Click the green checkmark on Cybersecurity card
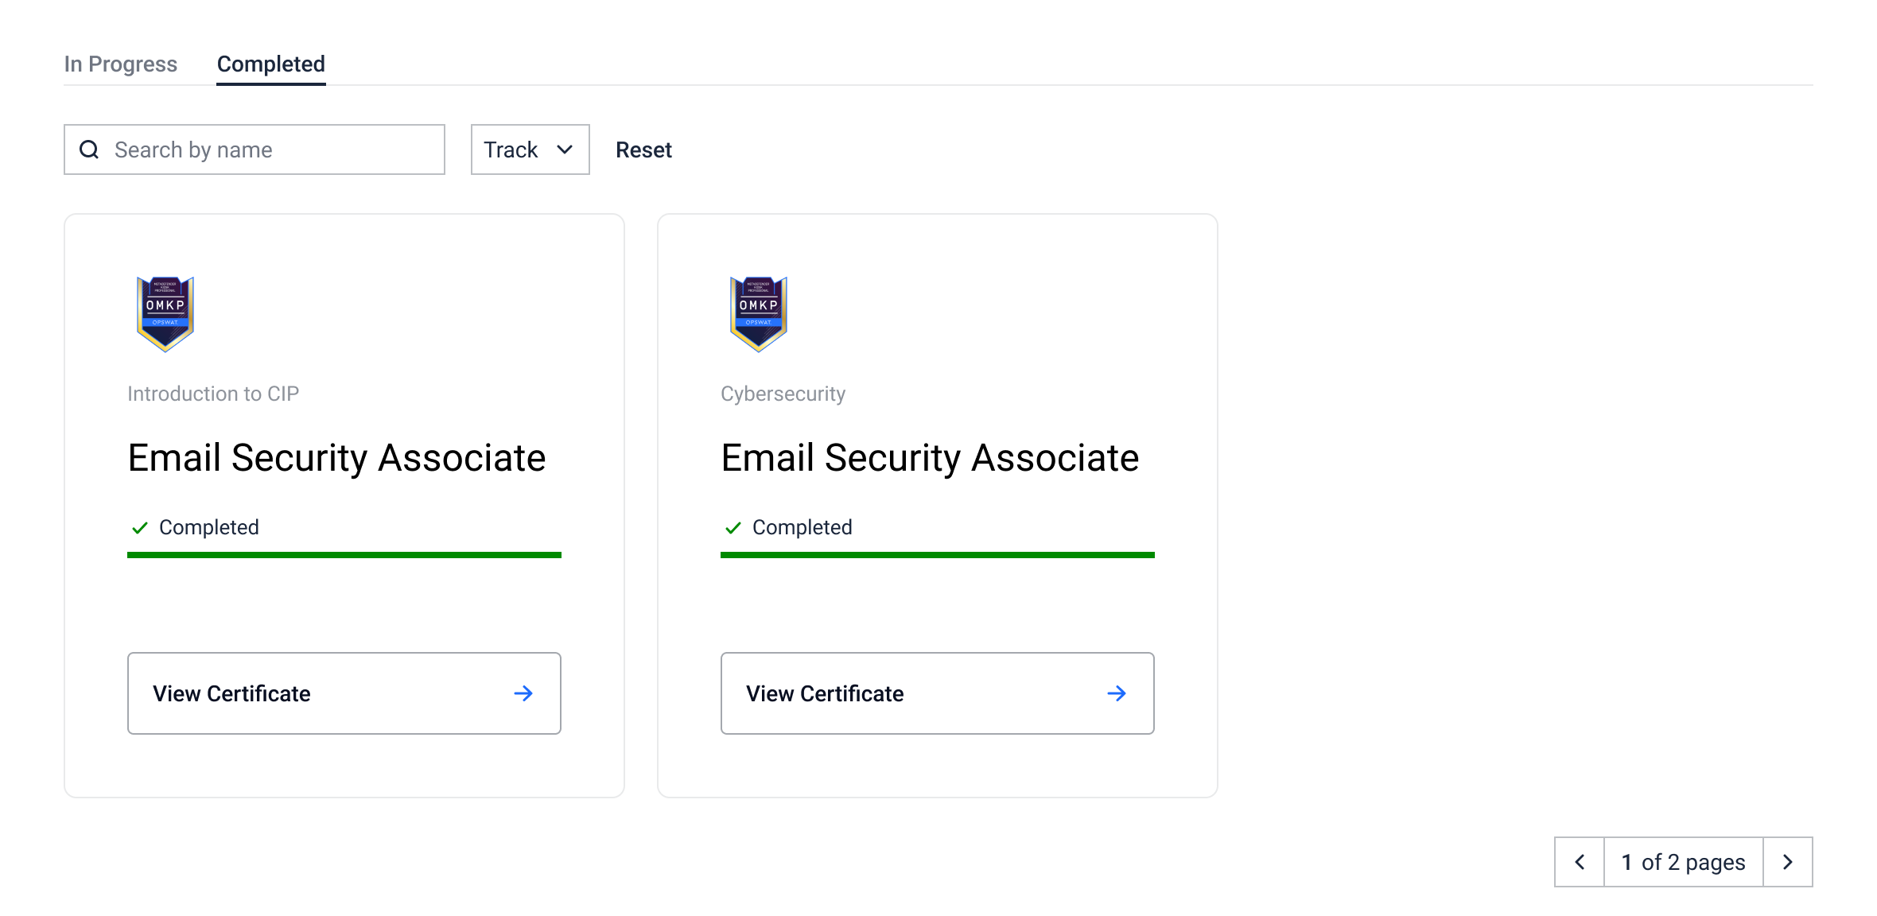The image size is (1877, 916). tap(733, 528)
